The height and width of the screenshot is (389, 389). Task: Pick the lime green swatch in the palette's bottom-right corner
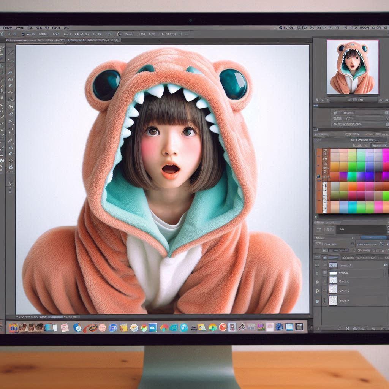(386, 196)
